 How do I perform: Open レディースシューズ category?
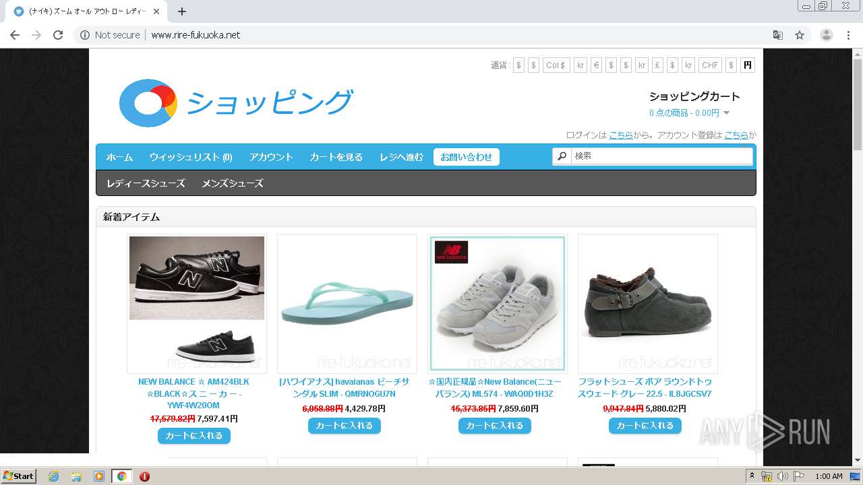[x=146, y=183]
